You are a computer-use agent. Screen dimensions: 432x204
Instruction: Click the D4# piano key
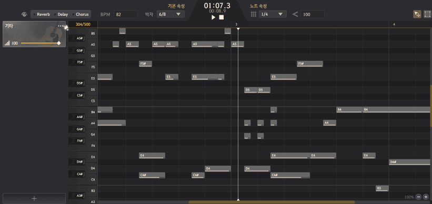click(77, 162)
